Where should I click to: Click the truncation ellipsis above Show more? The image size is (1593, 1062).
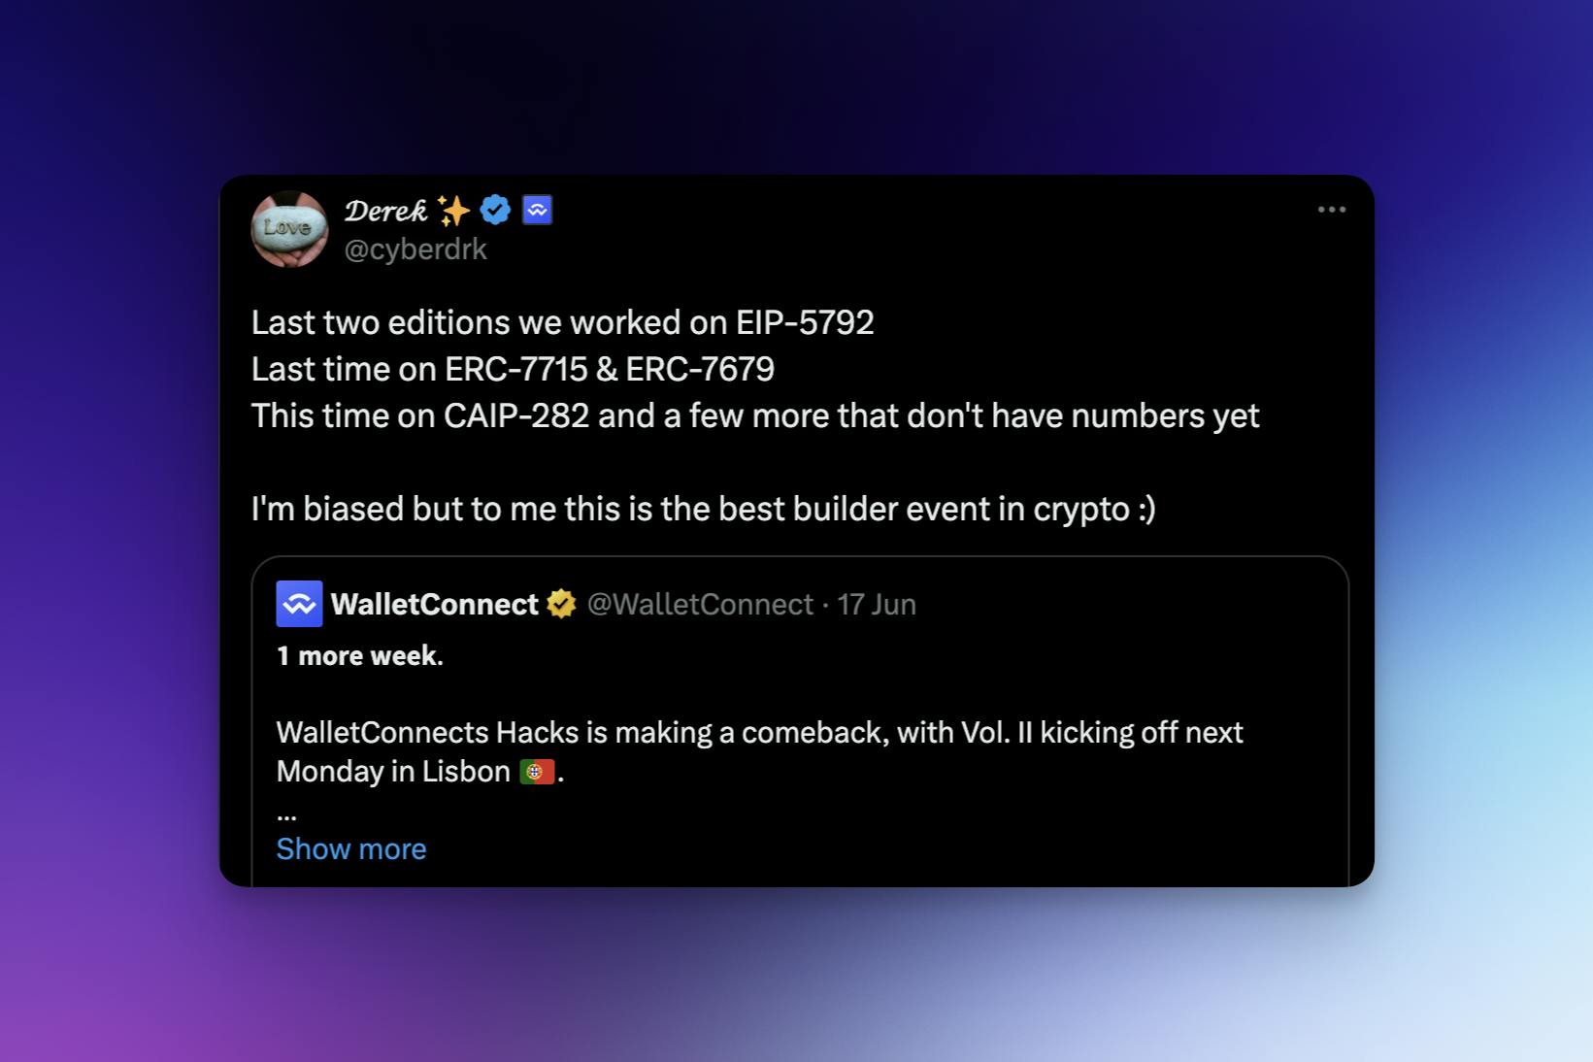pos(286,815)
